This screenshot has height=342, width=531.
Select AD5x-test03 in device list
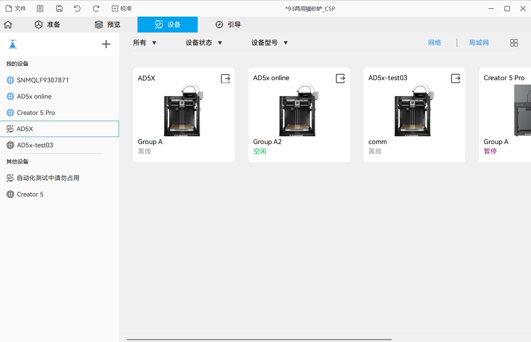59,145
